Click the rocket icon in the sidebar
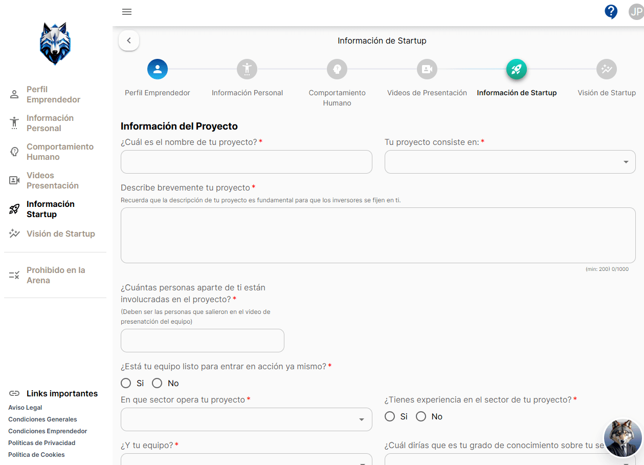Viewport: 644px width, 465px height. point(14,209)
